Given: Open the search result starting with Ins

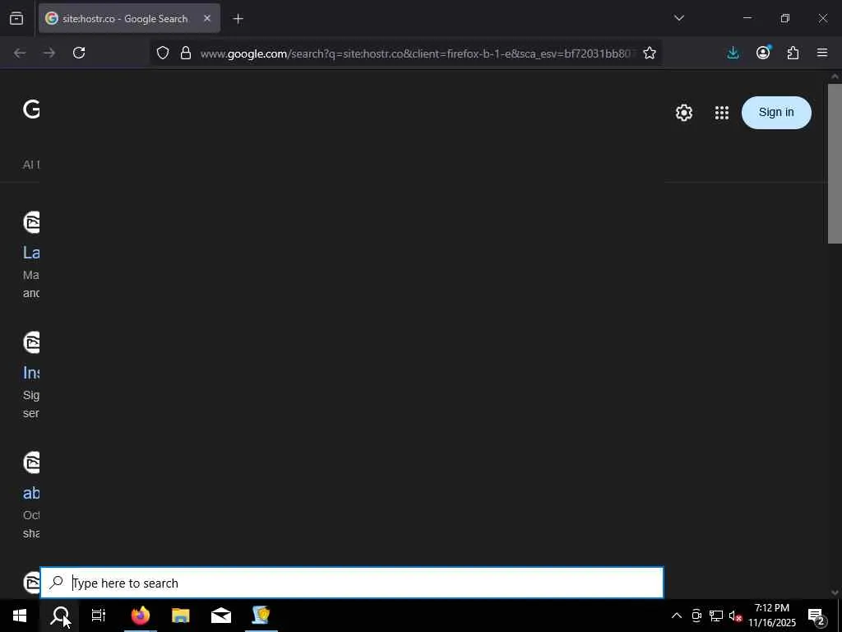Looking at the screenshot, I should tap(31, 373).
